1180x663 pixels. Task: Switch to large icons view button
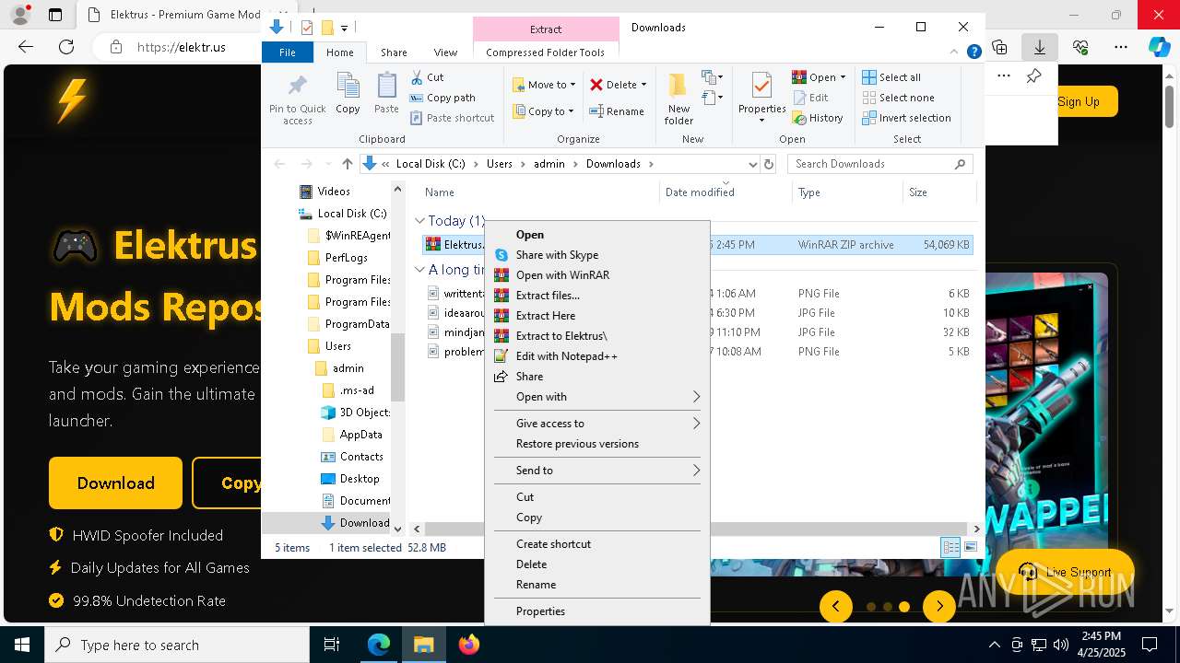[x=970, y=547]
